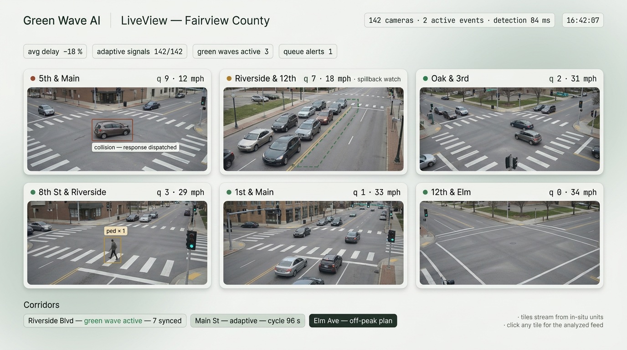This screenshot has height=350, width=627.
Task: Click the Riverside & 12th tile title
Action: point(266,78)
